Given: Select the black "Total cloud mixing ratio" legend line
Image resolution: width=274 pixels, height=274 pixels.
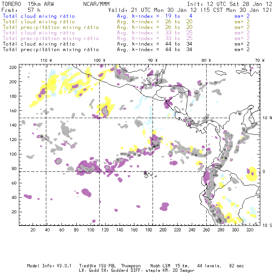Looking at the screenshot, I should pos(39,44).
